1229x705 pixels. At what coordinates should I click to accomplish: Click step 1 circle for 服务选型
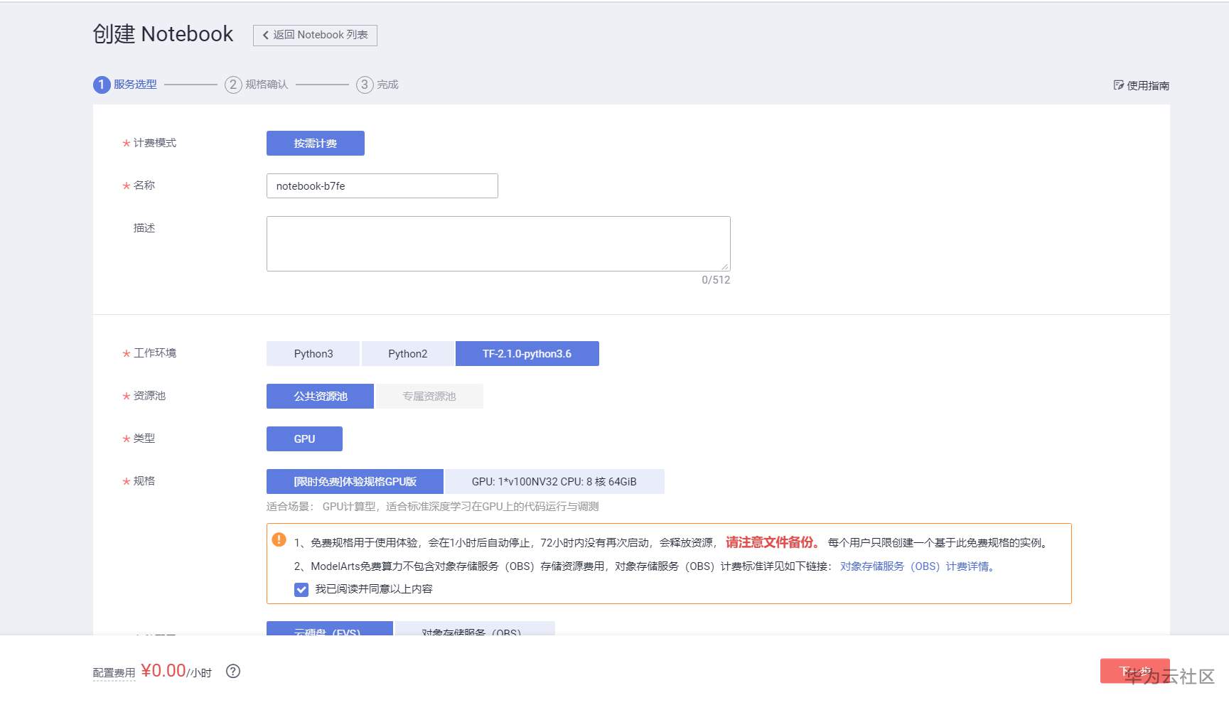pyautogui.click(x=102, y=85)
